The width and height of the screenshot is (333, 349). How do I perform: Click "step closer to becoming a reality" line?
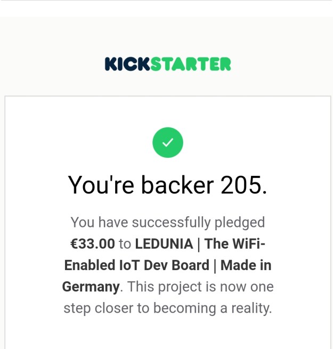(x=168, y=309)
